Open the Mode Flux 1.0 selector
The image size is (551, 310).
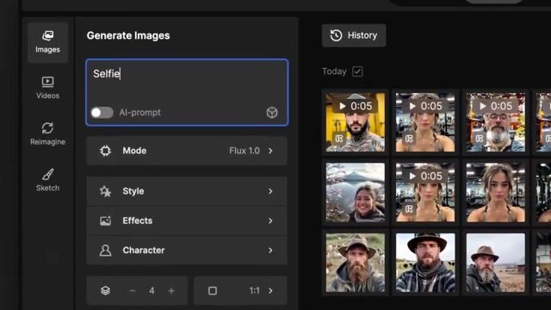(x=187, y=151)
